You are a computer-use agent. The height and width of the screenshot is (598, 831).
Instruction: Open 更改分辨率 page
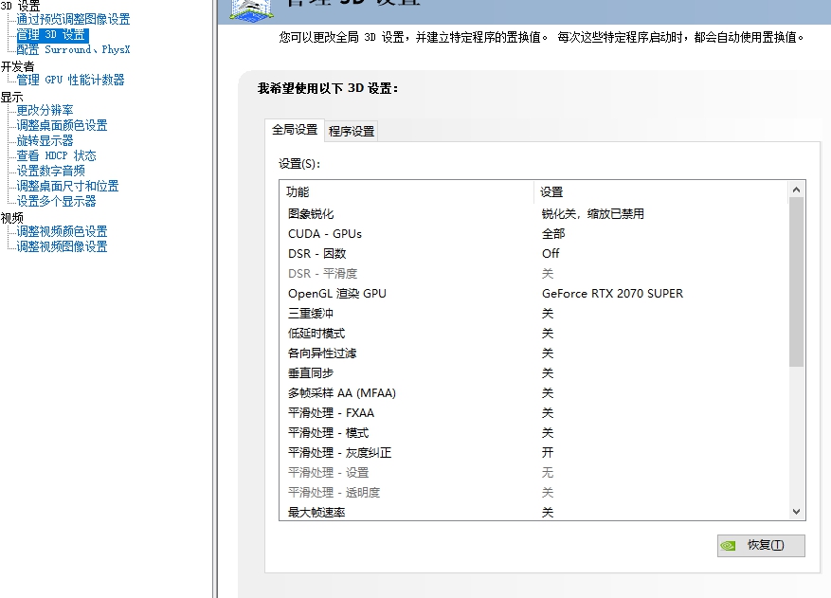tap(45, 110)
